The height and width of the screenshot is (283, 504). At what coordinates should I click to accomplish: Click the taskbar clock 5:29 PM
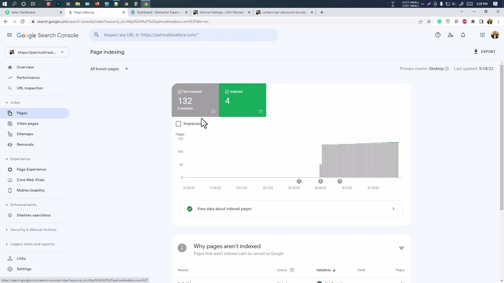tap(482, 4)
